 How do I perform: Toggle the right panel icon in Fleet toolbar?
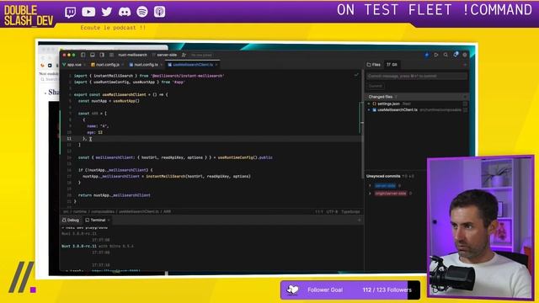click(x=102, y=55)
